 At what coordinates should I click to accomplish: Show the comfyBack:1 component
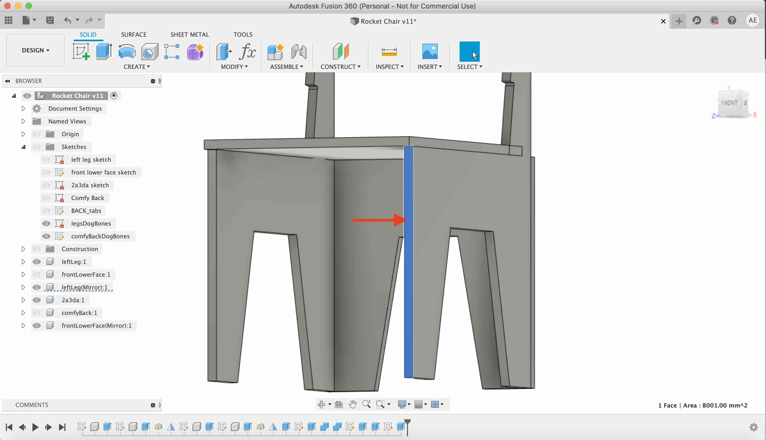point(36,313)
